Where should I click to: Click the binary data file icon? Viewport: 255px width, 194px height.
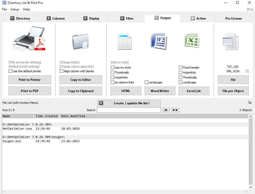pyautogui.click(x=230, y=42)
